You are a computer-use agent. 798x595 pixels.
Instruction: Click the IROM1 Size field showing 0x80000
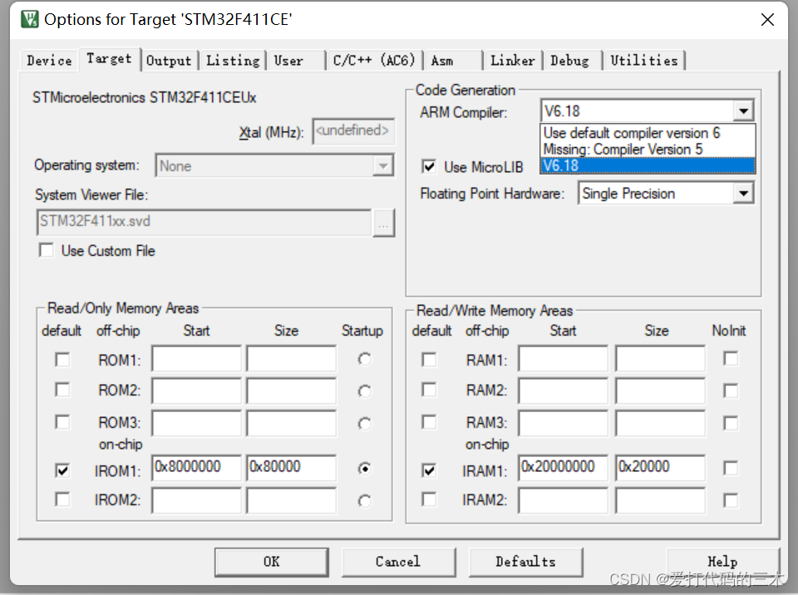(292, 467)
